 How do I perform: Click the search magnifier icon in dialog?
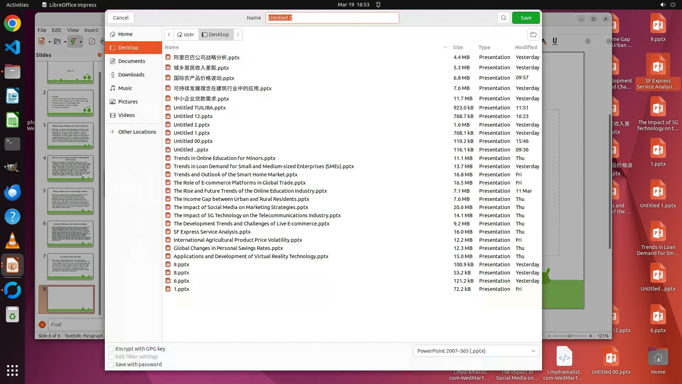[503, 18]
